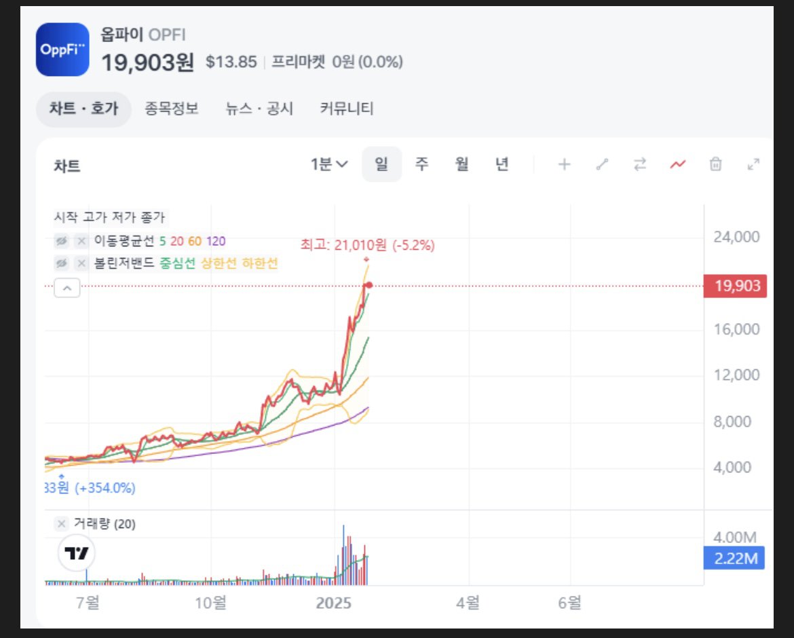Viewport: 794px width, 638px height.
Task: Collapse the indicator legend with chevron button
Action: [x=67, y=288]
